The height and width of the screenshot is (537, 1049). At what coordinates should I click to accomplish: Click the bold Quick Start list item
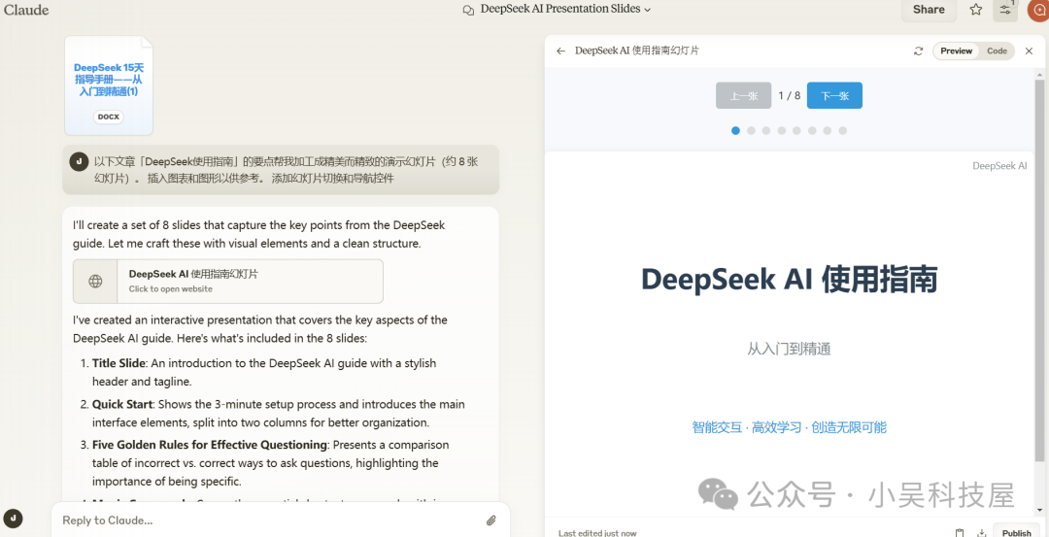click(123, 405)
